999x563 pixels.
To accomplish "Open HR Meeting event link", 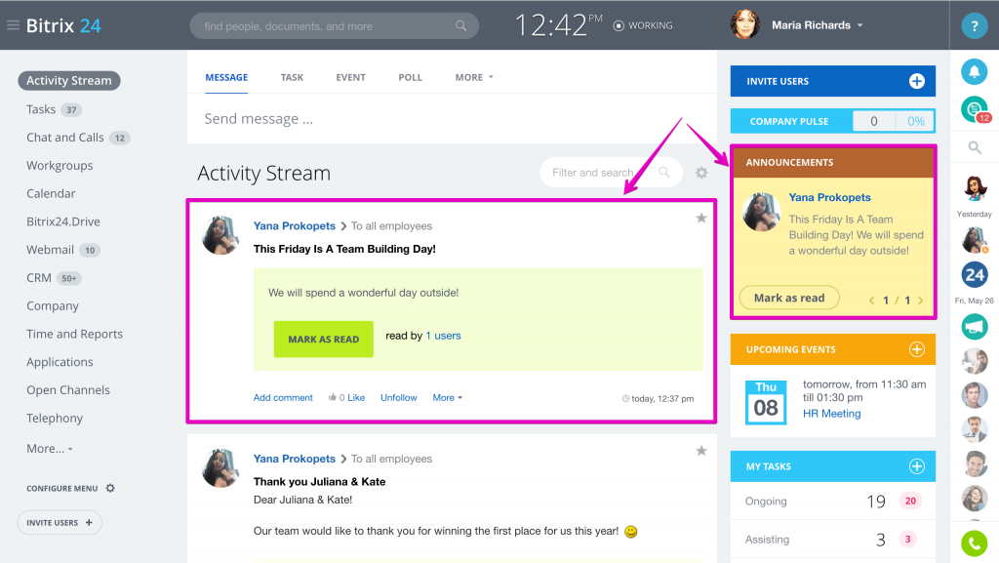I will click(831, 414).
